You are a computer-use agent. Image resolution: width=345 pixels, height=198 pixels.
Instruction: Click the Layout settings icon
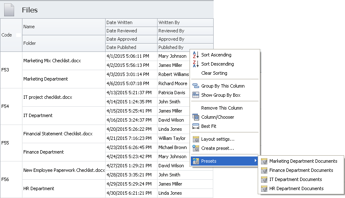tap(196, 139)
